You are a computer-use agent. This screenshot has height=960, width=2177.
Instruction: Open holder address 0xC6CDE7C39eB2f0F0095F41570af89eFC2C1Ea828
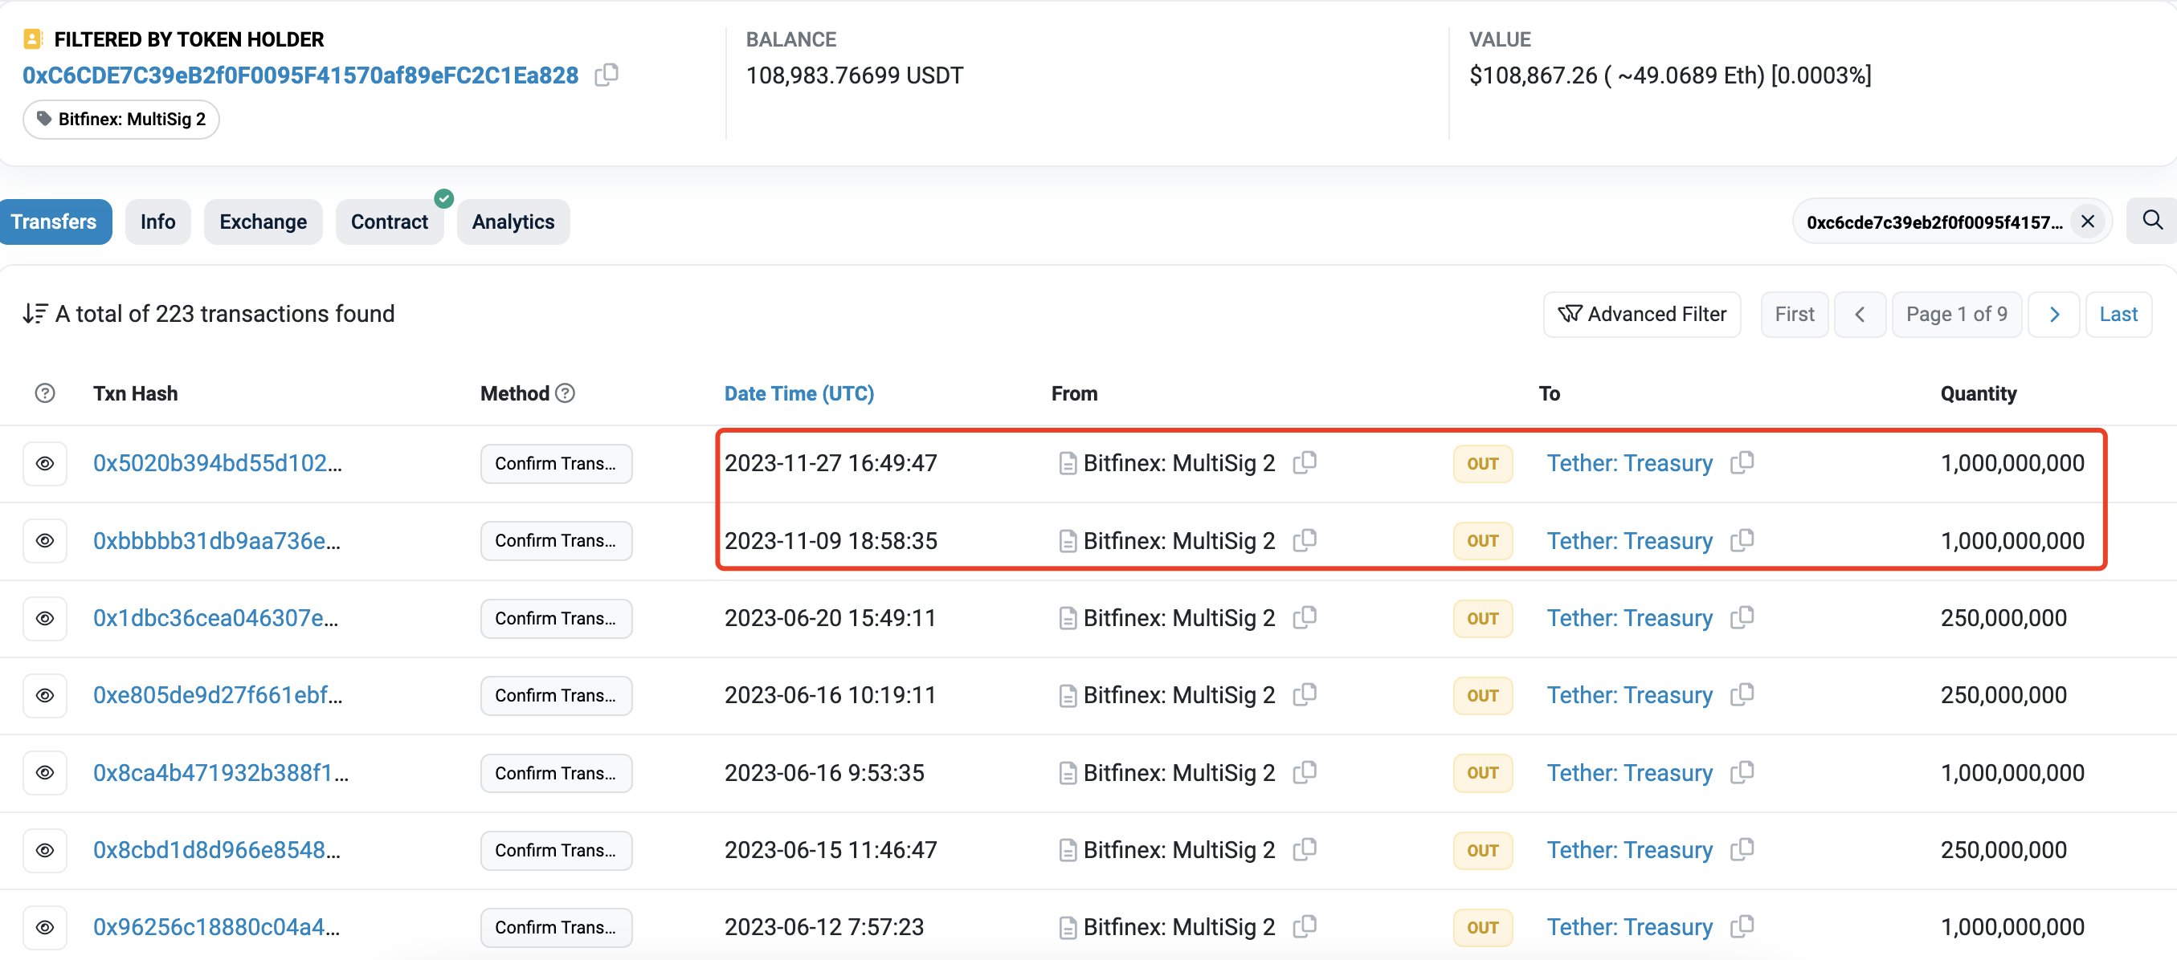[300, 75]
